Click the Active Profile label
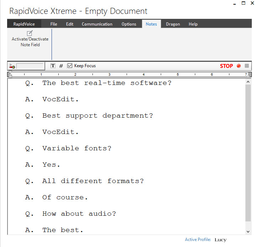 click(x=198, y=240)
